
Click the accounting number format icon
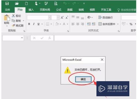(124, 24)
